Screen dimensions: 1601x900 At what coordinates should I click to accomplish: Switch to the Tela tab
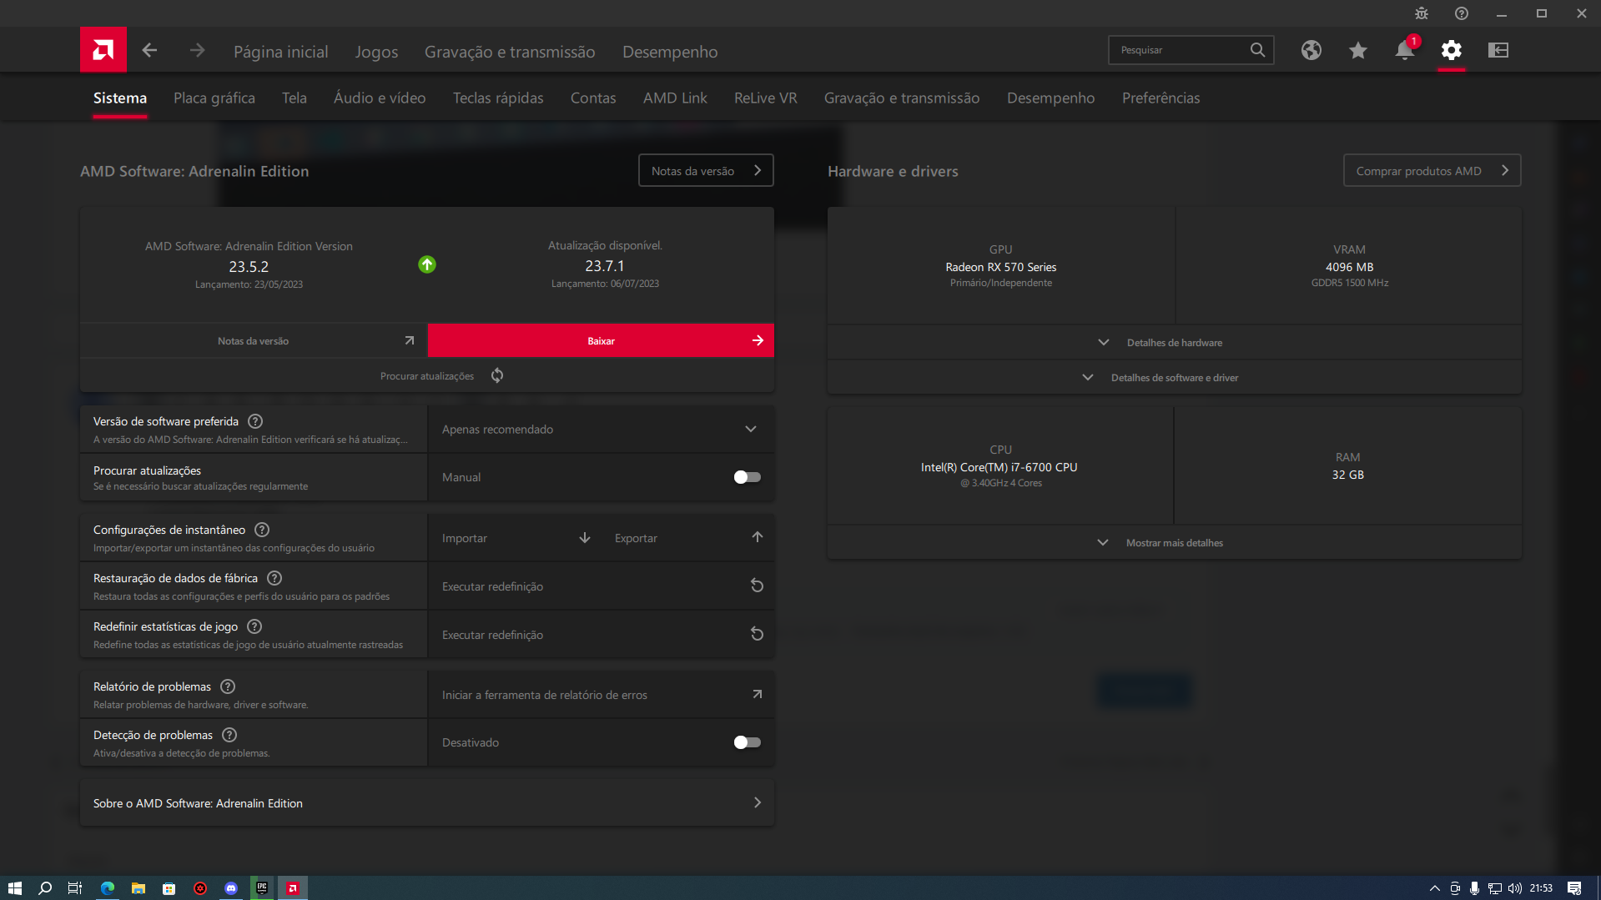coord(295,98)
